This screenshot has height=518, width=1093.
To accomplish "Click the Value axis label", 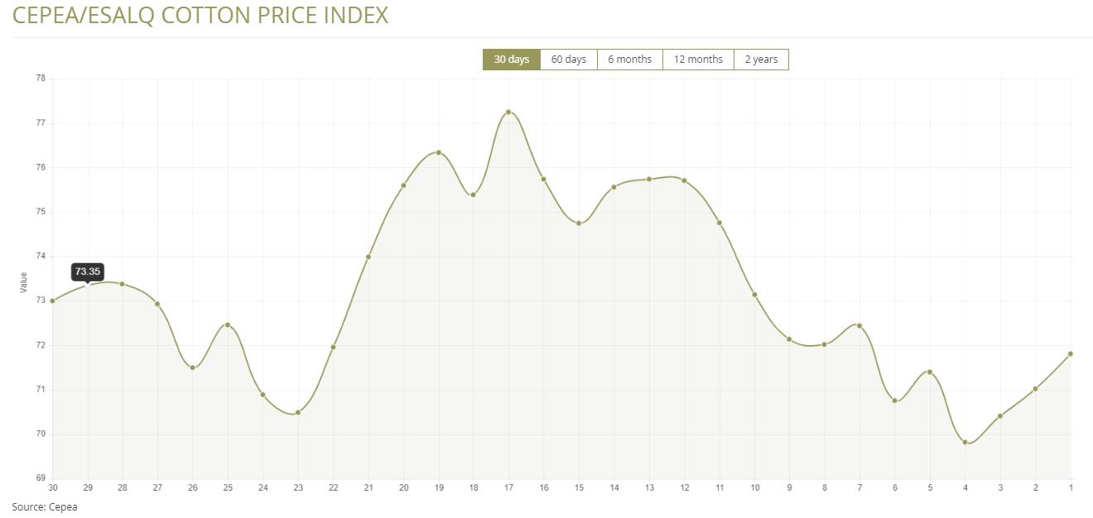I will (x=23, y=282).
